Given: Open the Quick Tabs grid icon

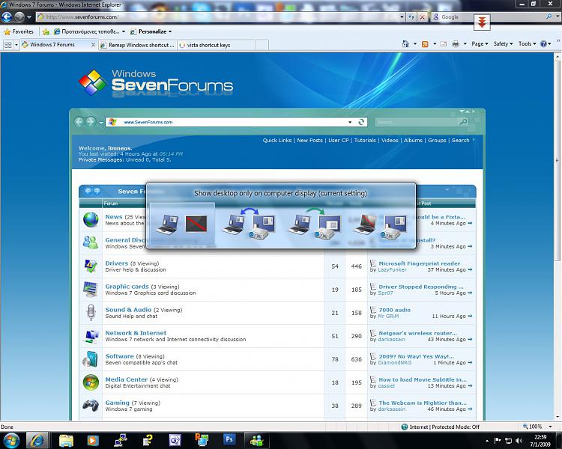Looking at the screenshot, I should (x=7, y=45).
